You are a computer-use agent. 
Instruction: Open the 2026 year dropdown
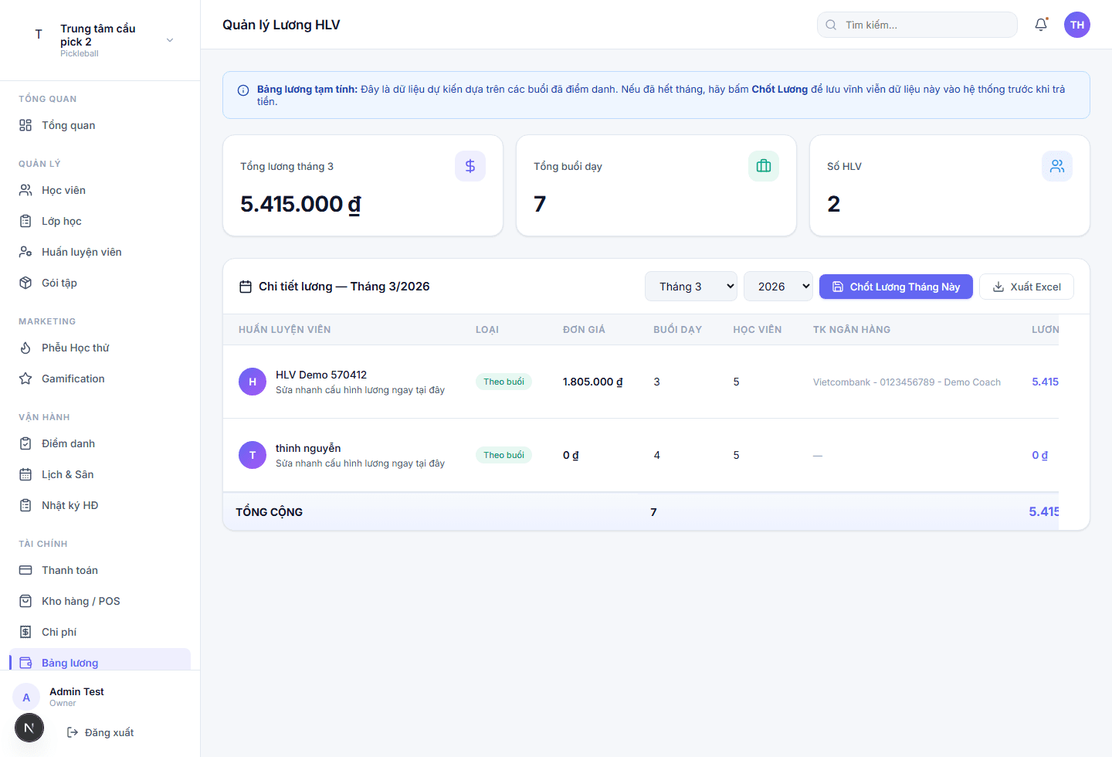(778, 287)
